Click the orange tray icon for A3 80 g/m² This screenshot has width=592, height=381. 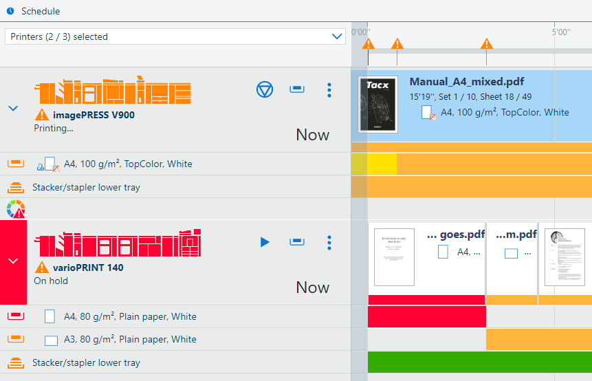[16, 339]
